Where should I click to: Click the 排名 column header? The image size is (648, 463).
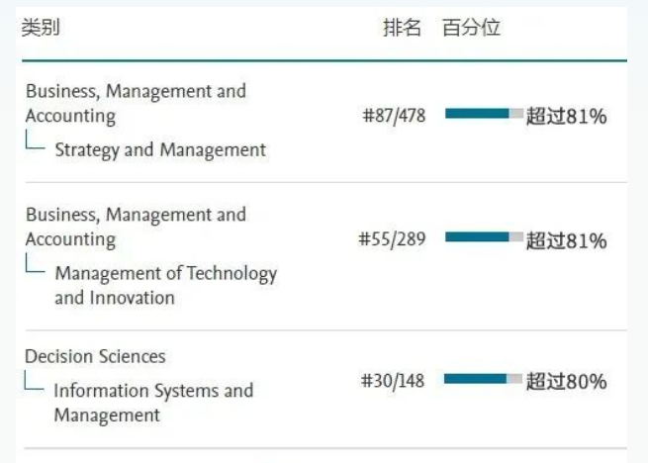coord(402,28)
